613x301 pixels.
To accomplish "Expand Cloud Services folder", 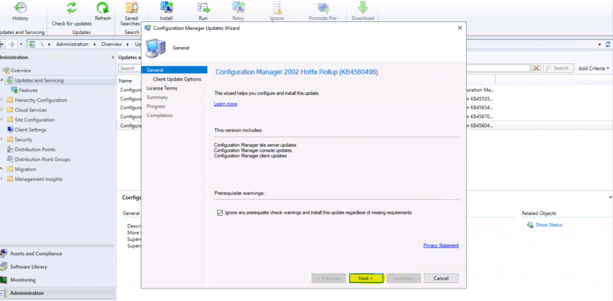I will pos(2,110).
